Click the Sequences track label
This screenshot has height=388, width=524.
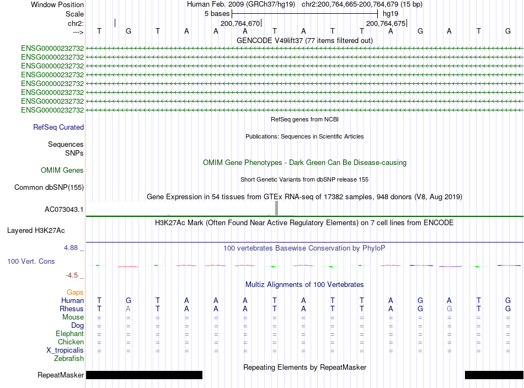(x=66, y=144)
